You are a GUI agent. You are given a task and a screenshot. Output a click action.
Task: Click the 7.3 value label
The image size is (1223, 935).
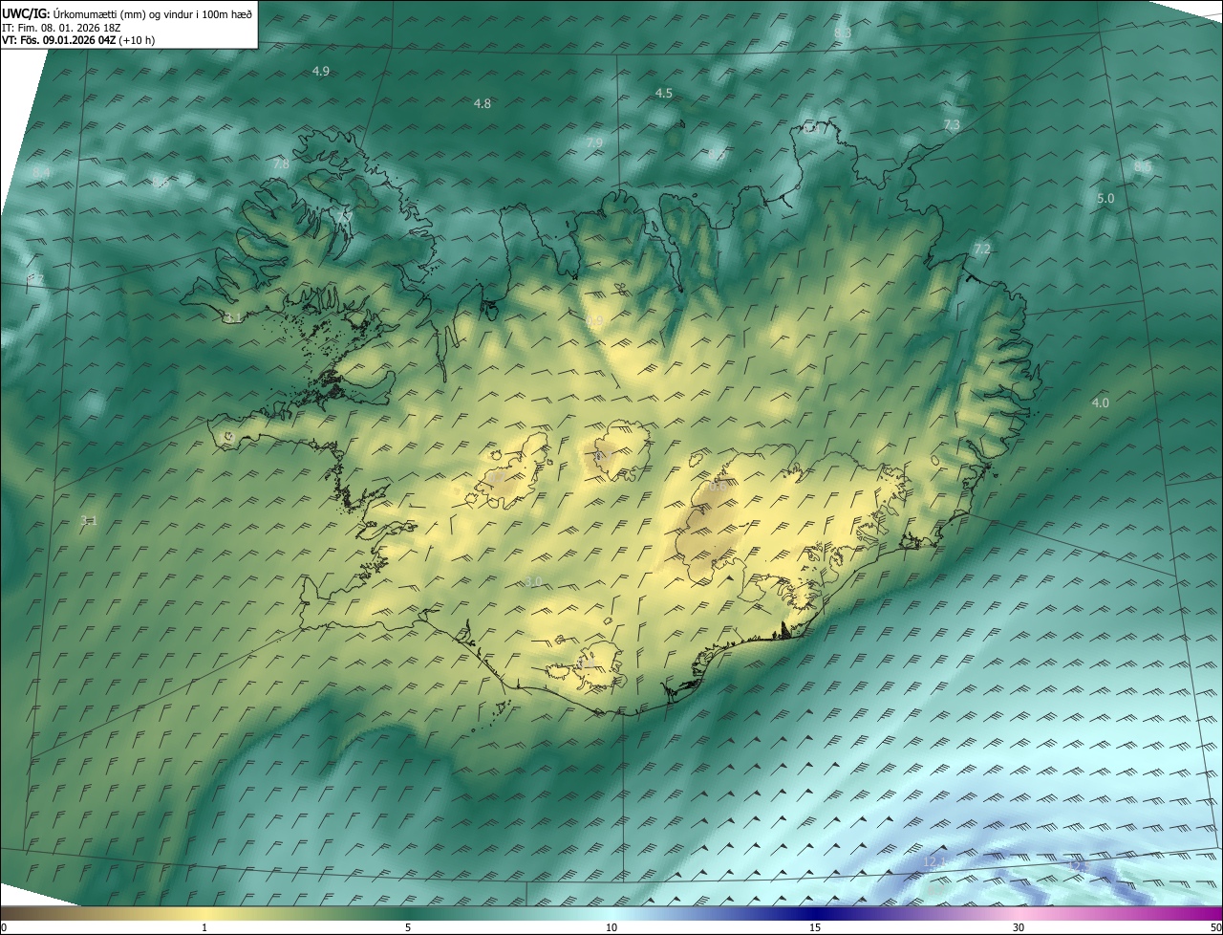(x=952, y=125)
